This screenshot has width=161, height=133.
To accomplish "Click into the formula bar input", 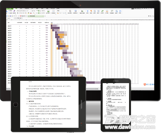I will (88, 18).
